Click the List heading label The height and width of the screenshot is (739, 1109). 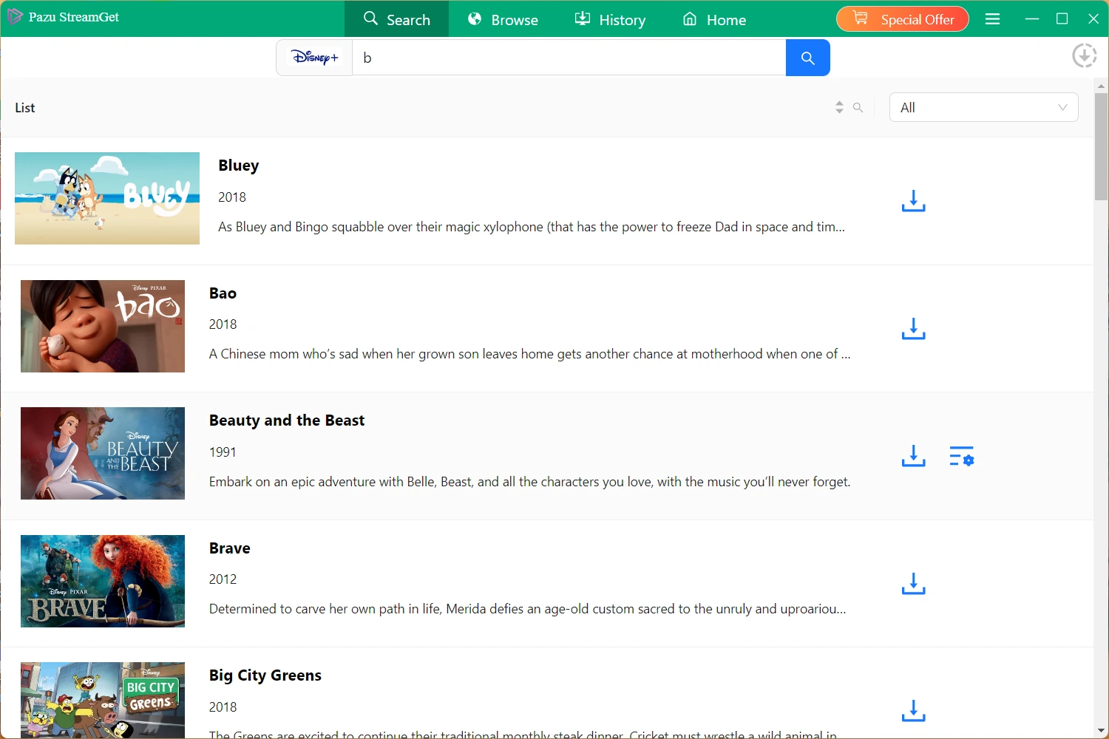(25, 108)
